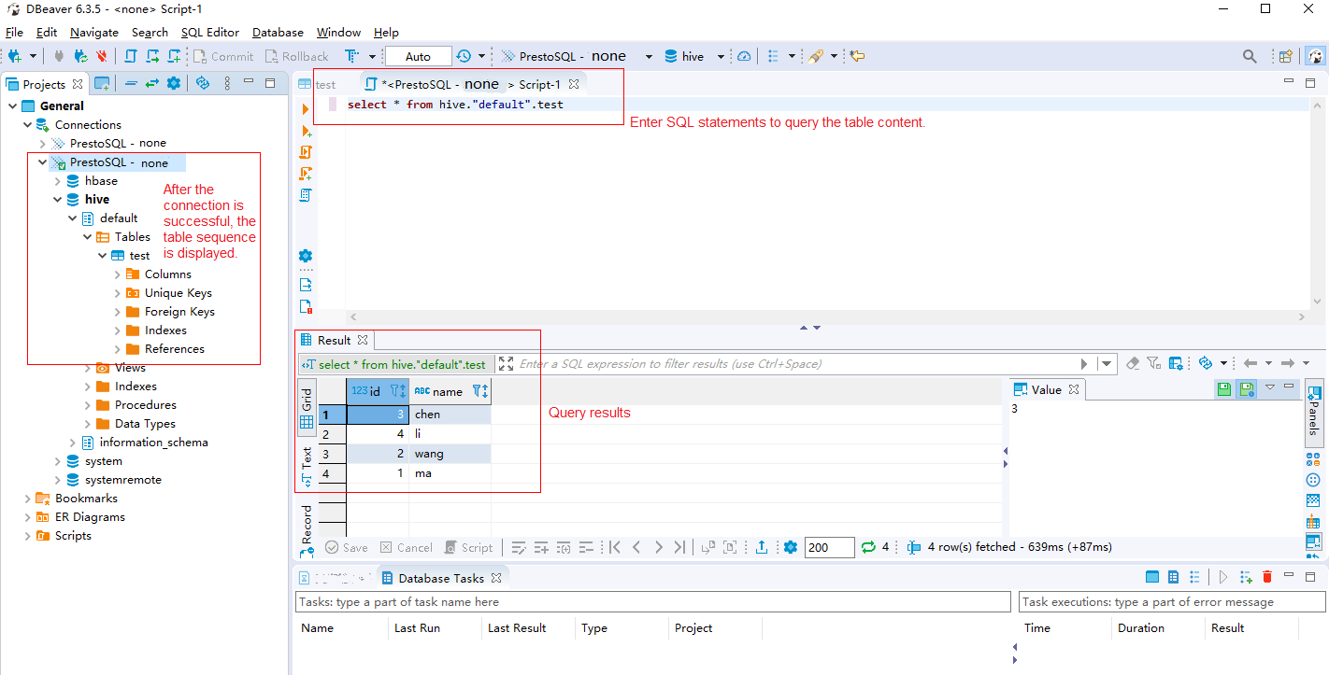Screen dimensions: 1329x675
Task: Click the Script button in result toolbar
Action: (x=468, y=547)
